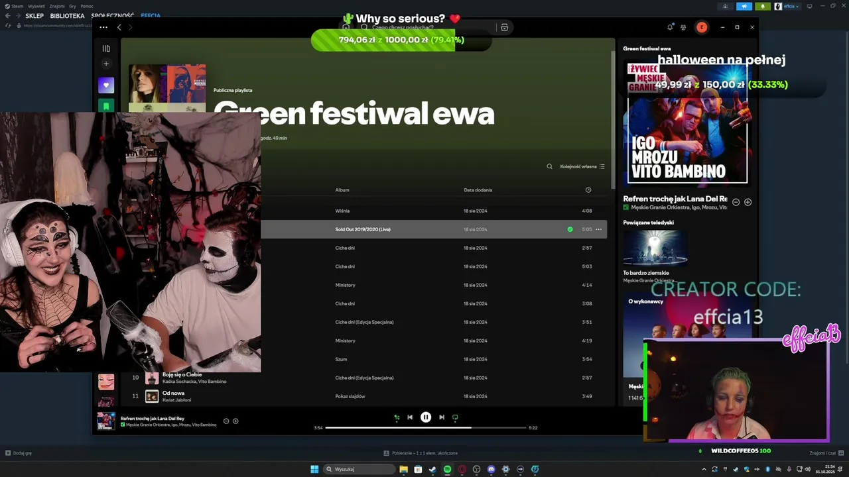Select the Boję się o Ciebie track
The height and width of the screenshot is (477, 849).
coord(182,375)
